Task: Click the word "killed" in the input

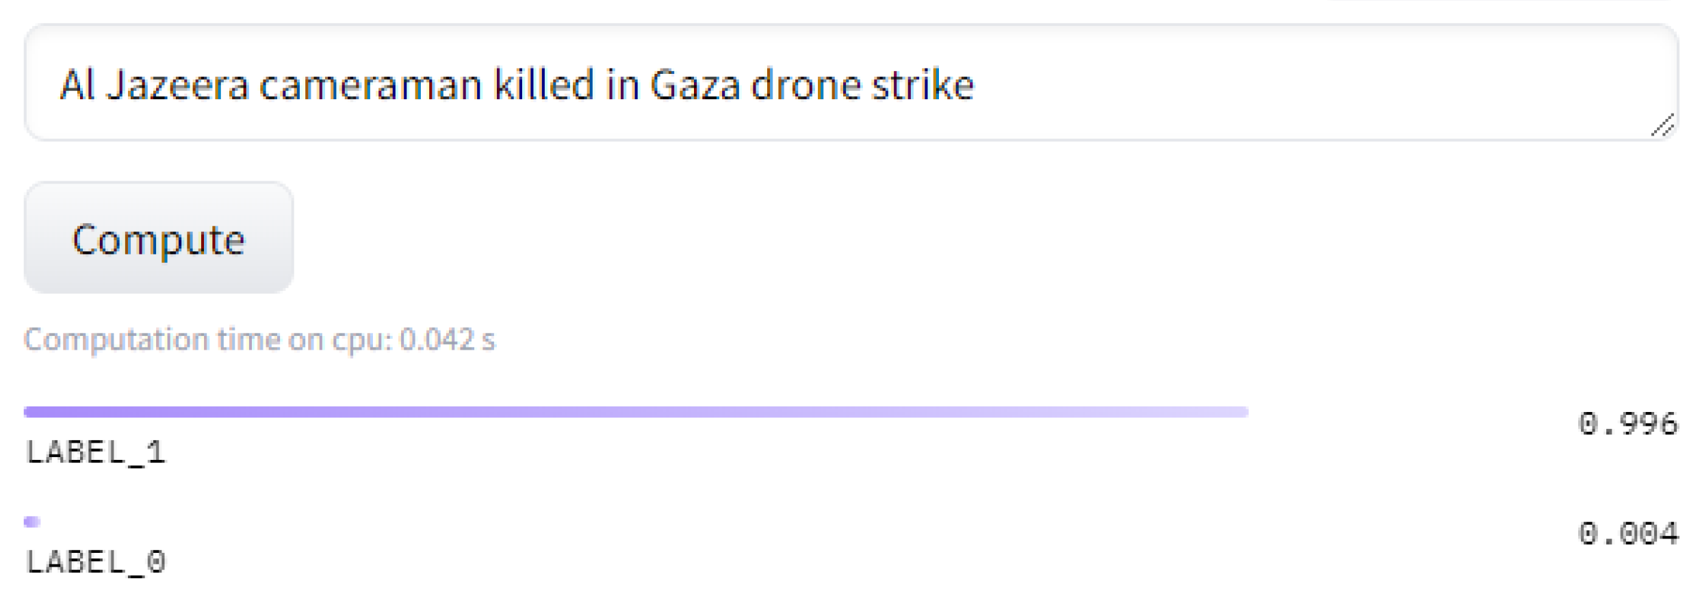Action: click(x=544, y=86)
